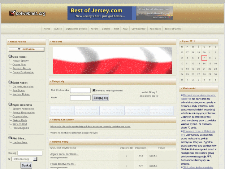Click the Nick Użytkownika input field
This screenshot has height=169, width=225.
(80, 90)
